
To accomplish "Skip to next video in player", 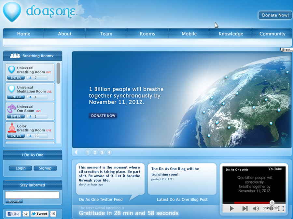I will click(x=244, y=209).
